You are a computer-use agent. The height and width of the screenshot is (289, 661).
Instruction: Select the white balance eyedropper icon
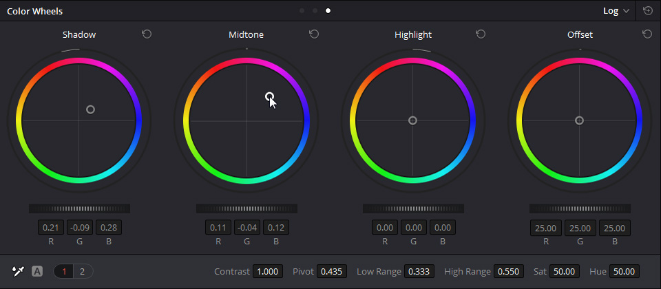point(18,271)
